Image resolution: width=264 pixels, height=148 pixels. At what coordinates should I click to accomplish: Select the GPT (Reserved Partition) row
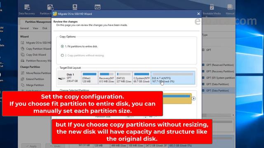[218, 65]
